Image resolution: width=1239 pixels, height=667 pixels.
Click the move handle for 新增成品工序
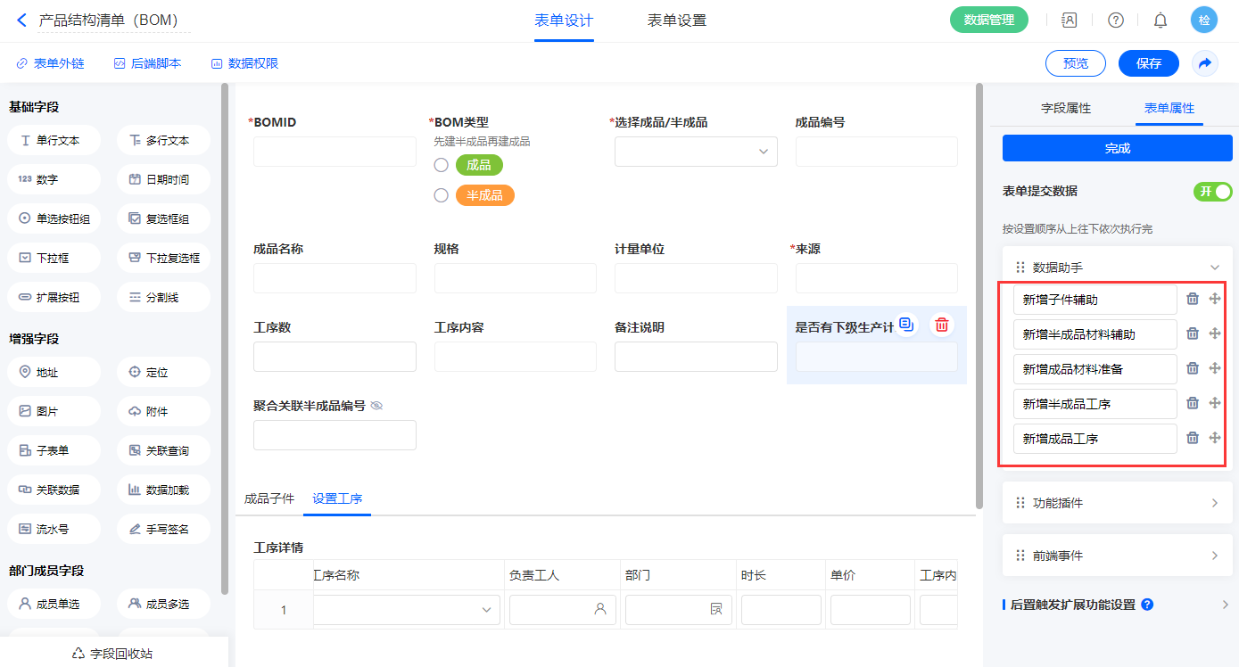tap(1214, 438)
